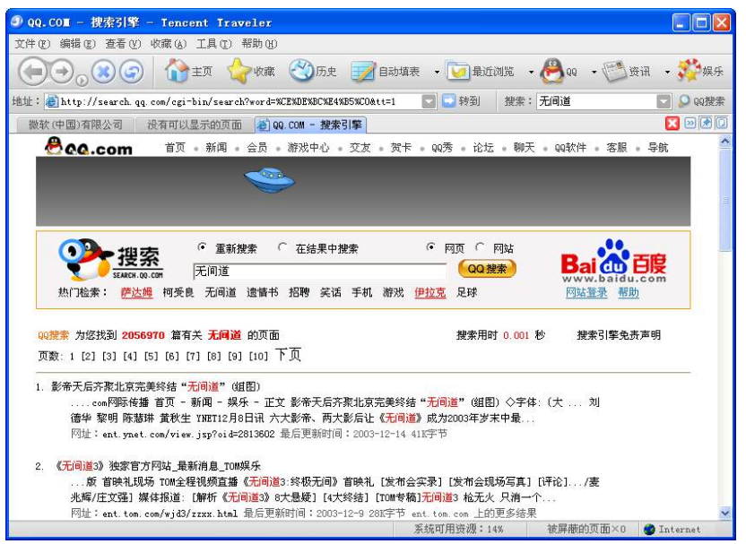Expand the address bar dropdown
Image resolution: width=746 pixels, height=544 pixels.
(429, 101)
